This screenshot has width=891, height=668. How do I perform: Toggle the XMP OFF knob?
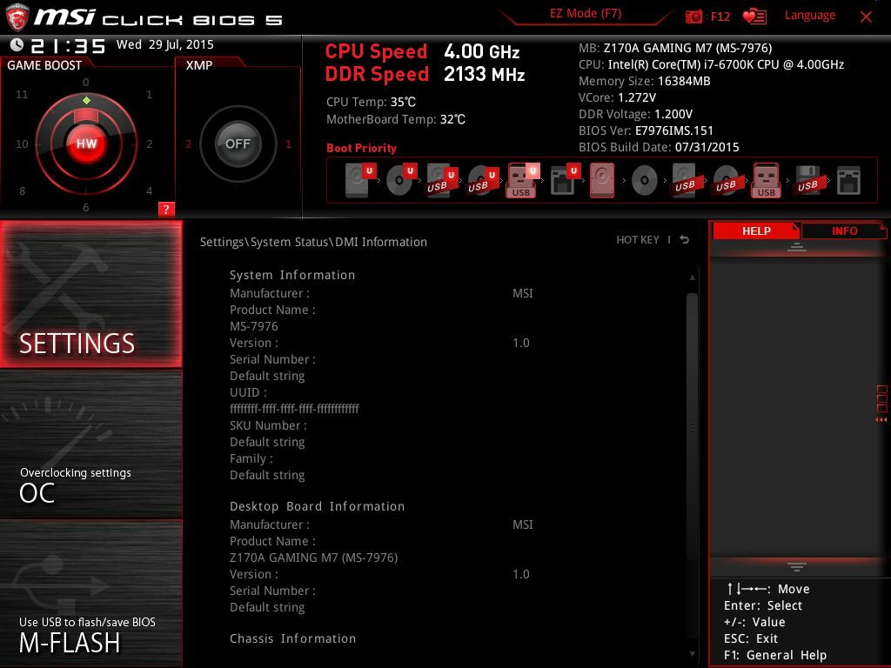pos(238,144)
